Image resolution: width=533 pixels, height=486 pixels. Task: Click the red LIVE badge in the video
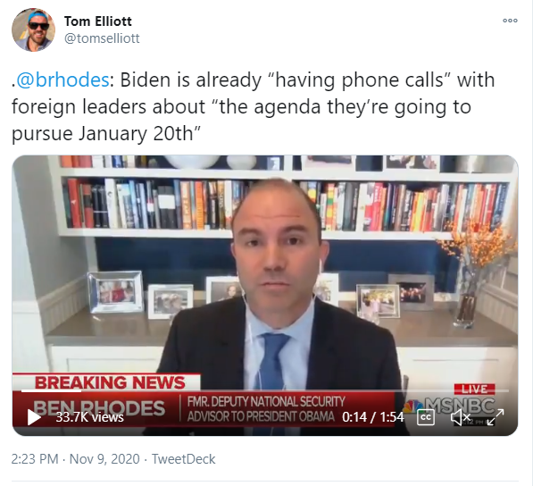pos(475,390)
